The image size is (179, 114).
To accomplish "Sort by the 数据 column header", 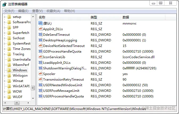I will (143, 17).
